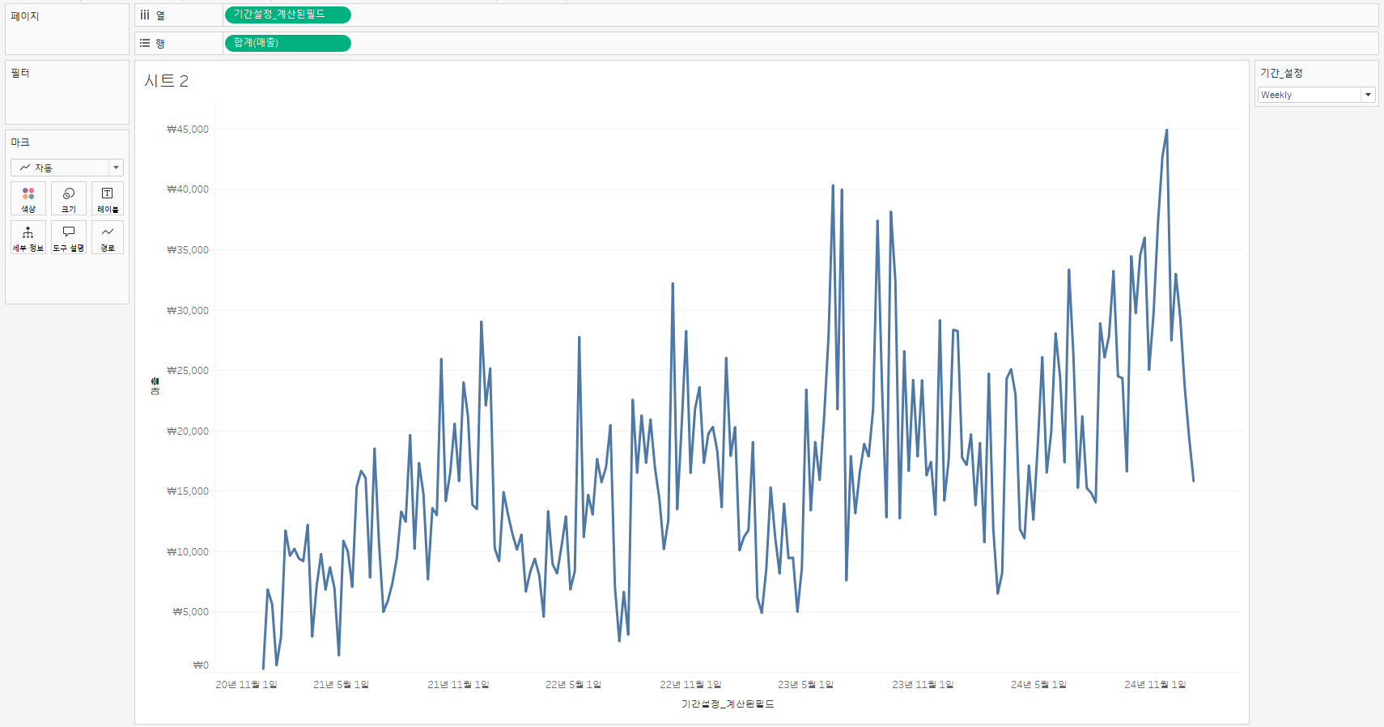The image size is (1384, 727).
Task: Click the x-axis label 23년 5월 1일
Action: [805, 685]
